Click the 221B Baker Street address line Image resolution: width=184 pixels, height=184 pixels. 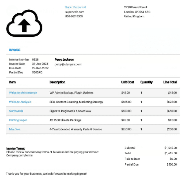pyautogui.click(x=136, y=7)
